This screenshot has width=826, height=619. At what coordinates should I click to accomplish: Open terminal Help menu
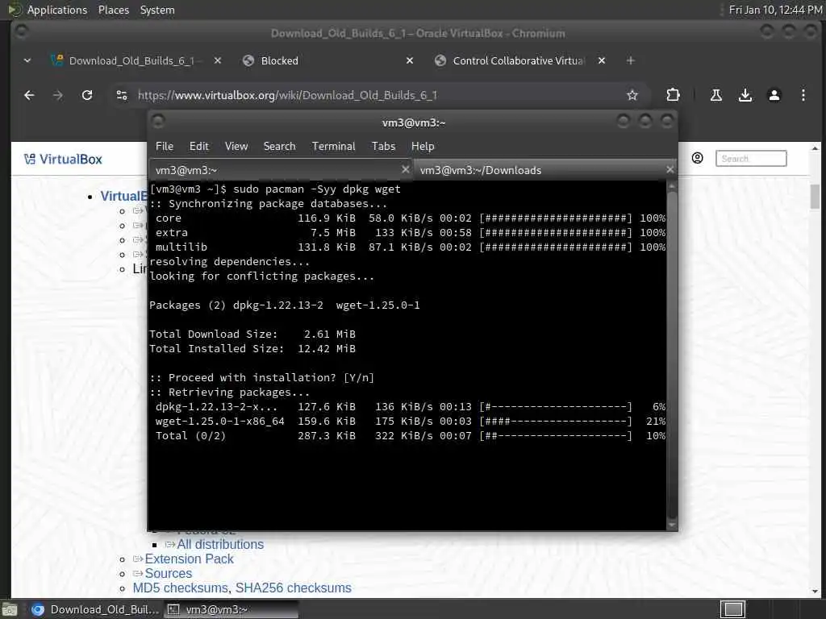(423, 147)
